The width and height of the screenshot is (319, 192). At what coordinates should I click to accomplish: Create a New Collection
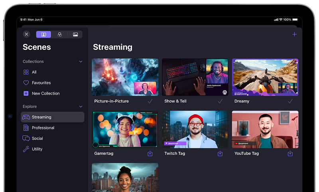click(45, 93)
